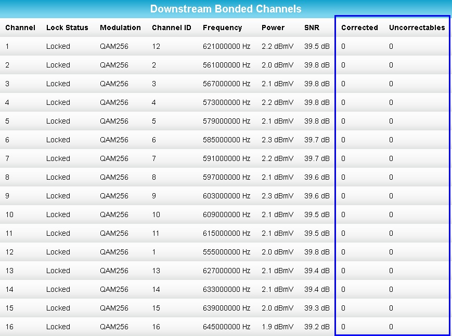Select the Uncorrectables column header
452x336 pixels.
coord(417,28)
